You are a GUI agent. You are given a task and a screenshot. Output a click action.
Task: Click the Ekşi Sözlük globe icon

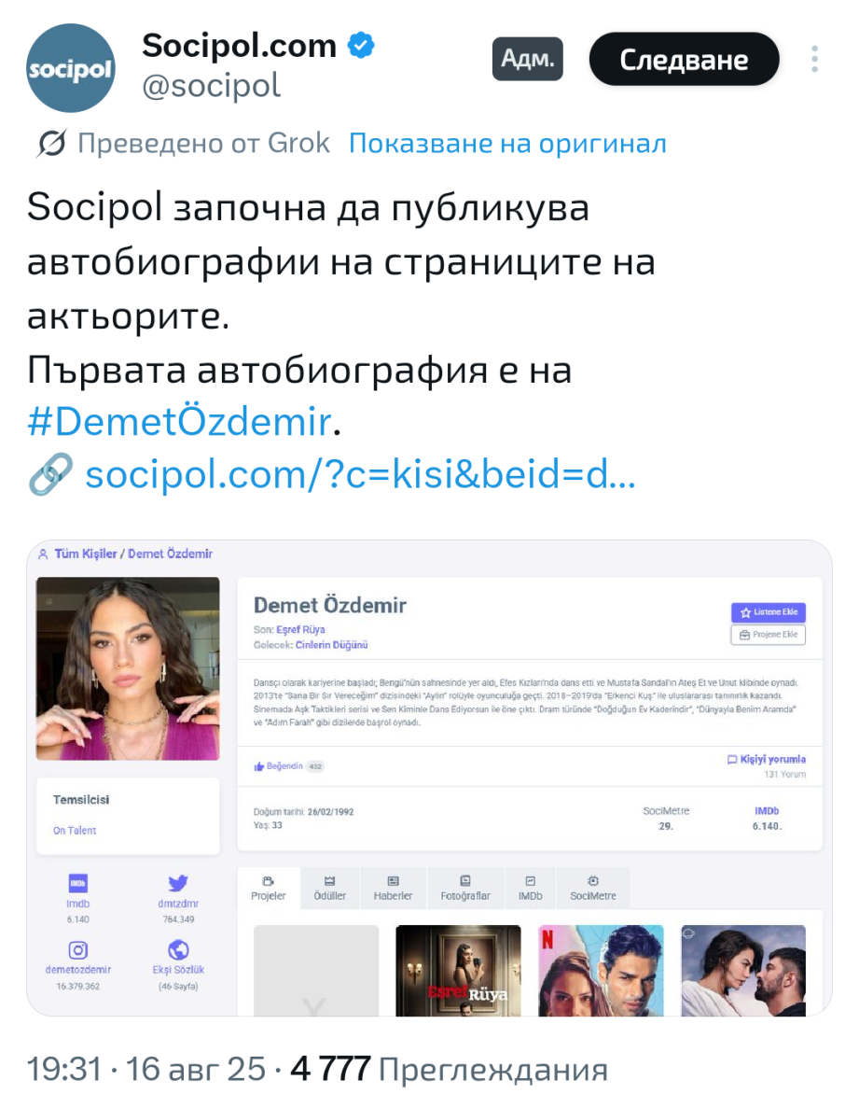pyautogui.click(x=178, y=949)
